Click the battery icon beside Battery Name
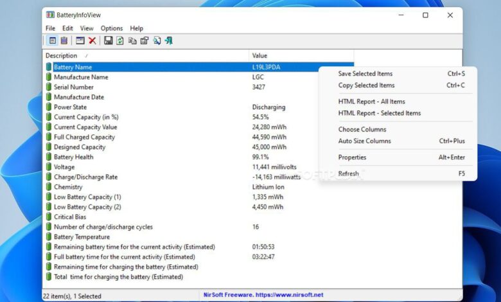The height and width of the screenshot is (302, 501). [x=49, y=67]
